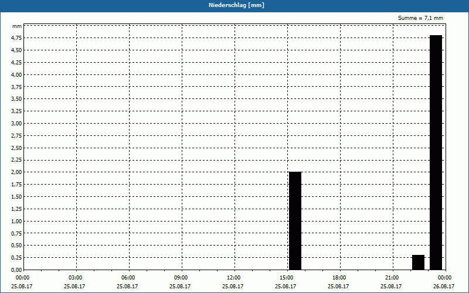Click the 1,25 y-axis label
This screenshot has height=293, width=469.
[16, 209]
